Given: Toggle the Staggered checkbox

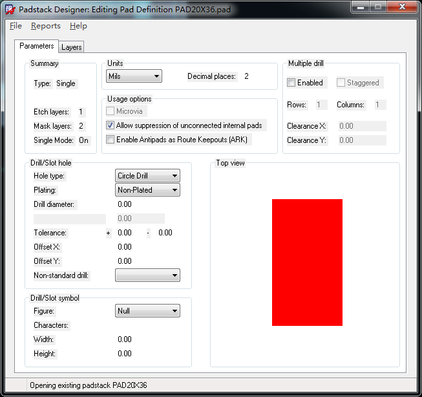Looking at the screenshot, I should click(x=341, y=82).
